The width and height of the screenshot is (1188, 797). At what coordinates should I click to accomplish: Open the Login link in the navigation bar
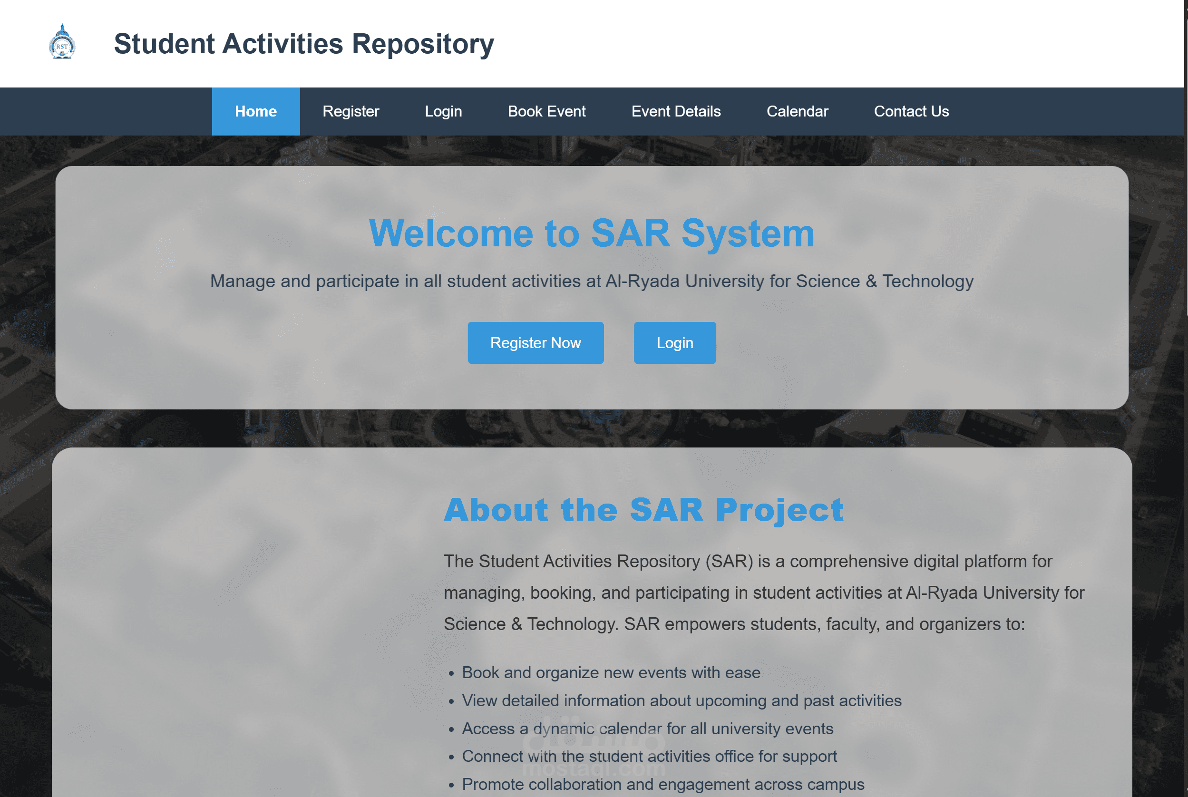pyautogui.click(x=443, y=111)
